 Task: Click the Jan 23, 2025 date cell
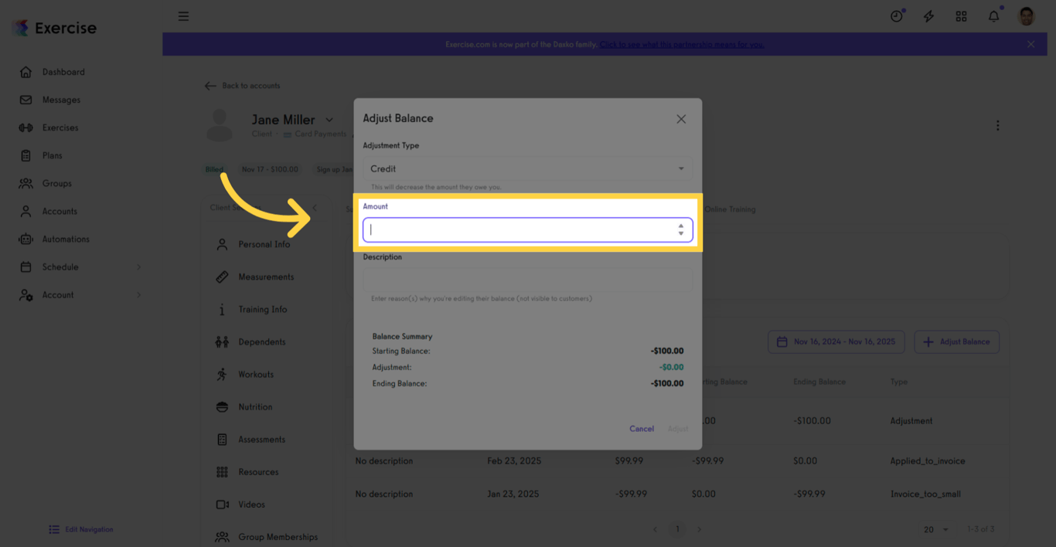pos(513,494)
